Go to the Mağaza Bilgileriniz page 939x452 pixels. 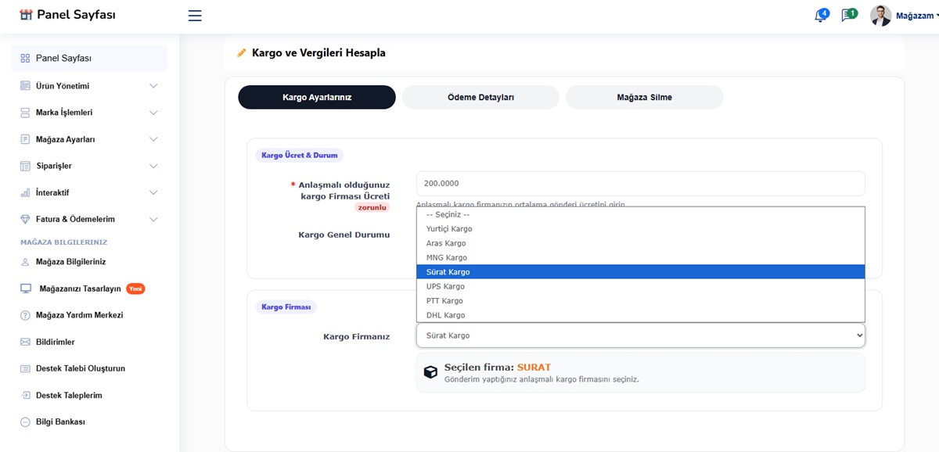[70, 262]
